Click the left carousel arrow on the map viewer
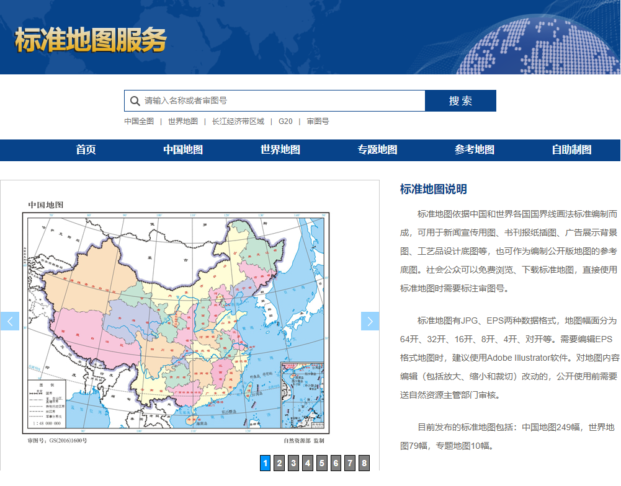621x486 pixels. click(9, 320)
